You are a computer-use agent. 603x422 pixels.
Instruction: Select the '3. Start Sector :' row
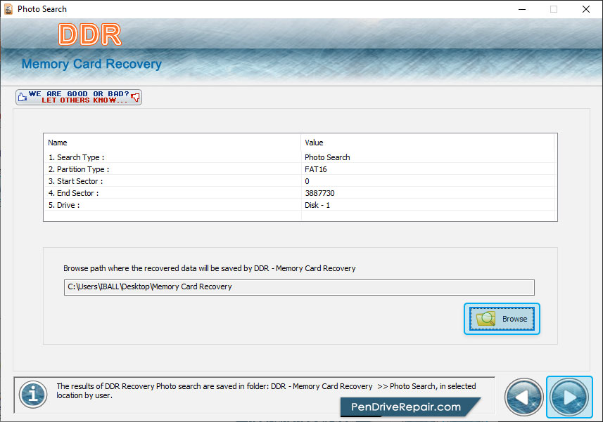tap(299, 181)
